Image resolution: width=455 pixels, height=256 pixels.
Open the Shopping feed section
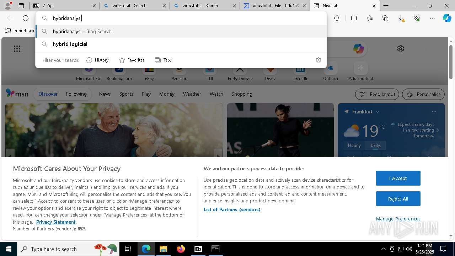click(242, 94)
